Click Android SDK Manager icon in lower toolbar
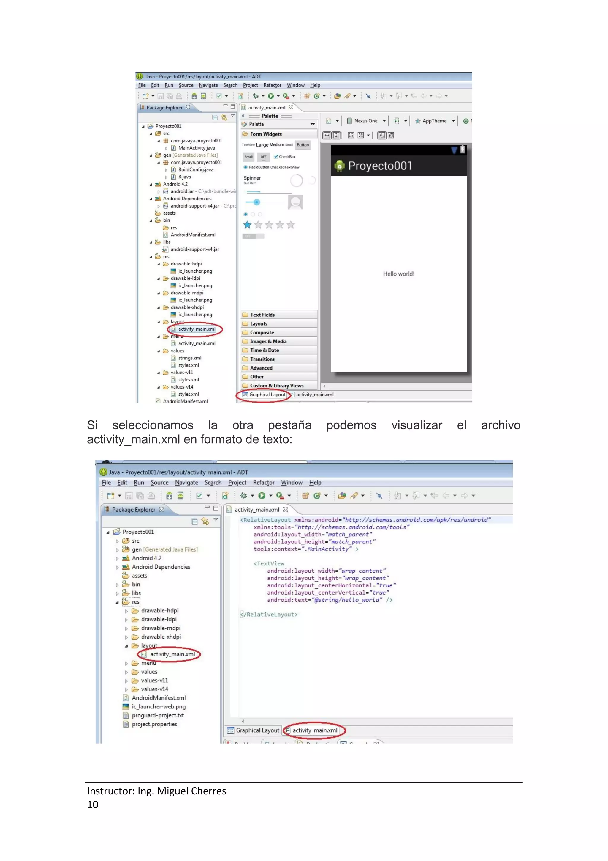The height and width of the screenshot is (861, 608). 169,496
